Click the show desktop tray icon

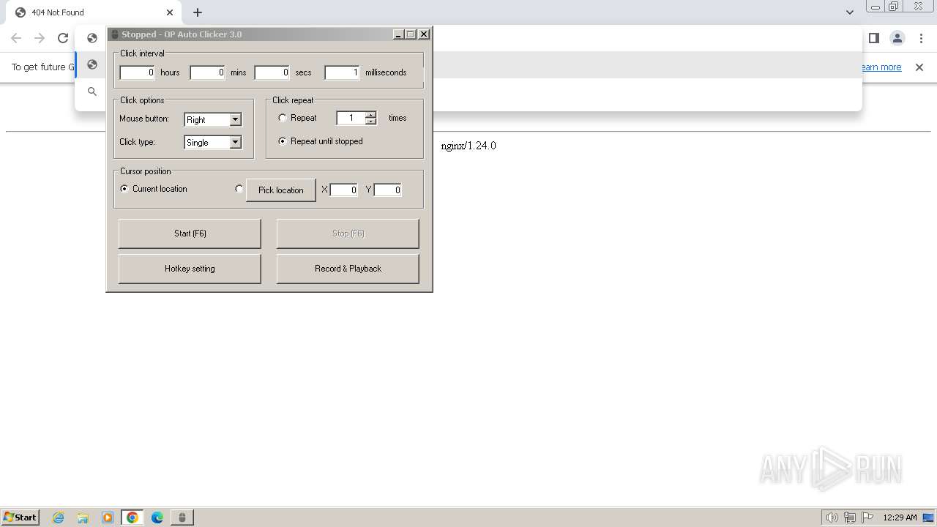point(928,517)
